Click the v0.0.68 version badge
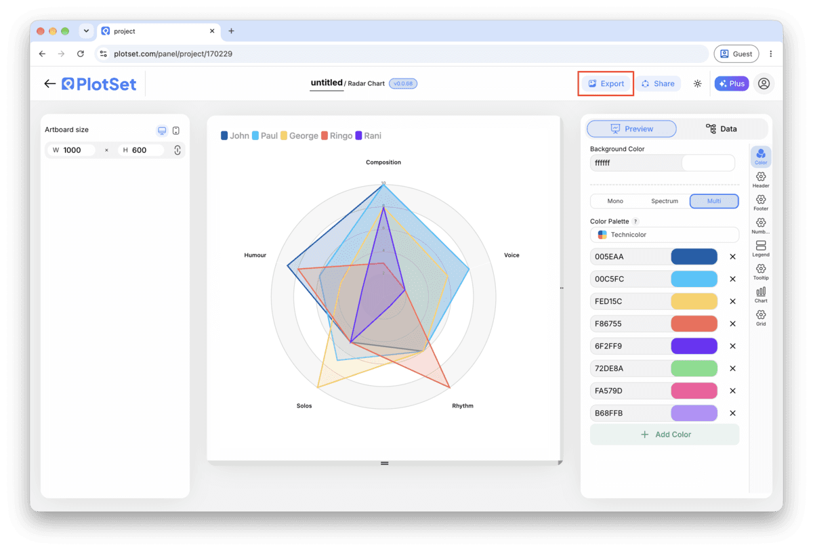 [403, 84]
